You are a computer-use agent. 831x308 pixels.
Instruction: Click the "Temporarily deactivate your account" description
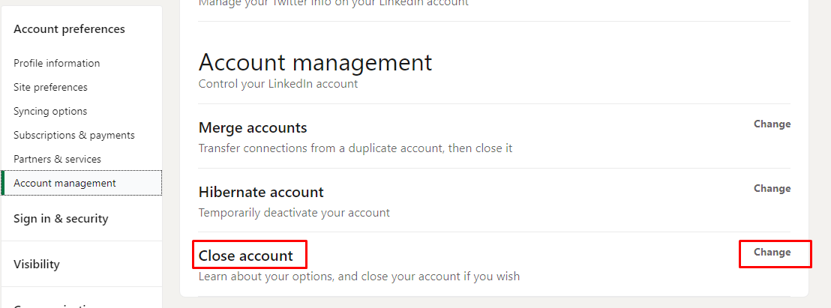pos(294,213)
